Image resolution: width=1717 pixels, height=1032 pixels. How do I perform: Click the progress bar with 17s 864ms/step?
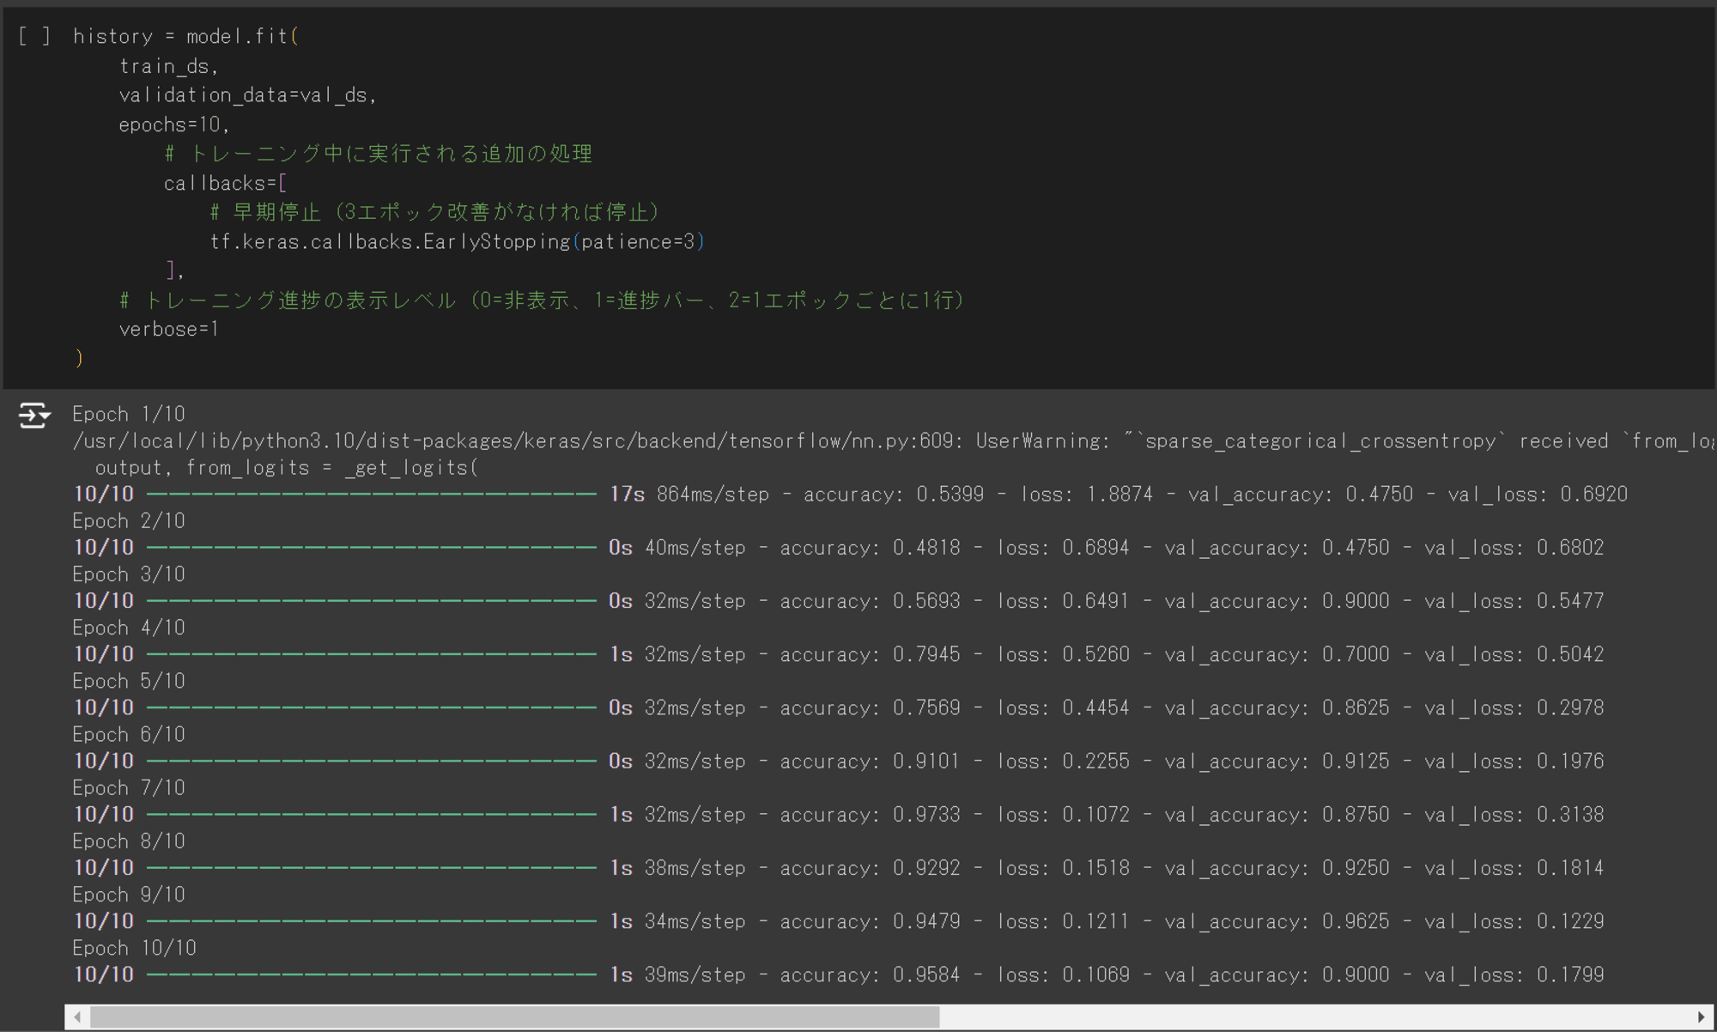(x=372, y=495)
